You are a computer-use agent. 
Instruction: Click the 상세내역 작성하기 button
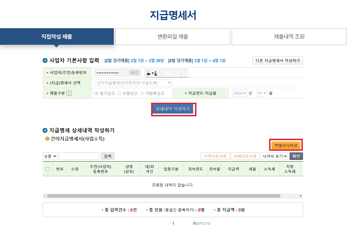coord(173,109)
